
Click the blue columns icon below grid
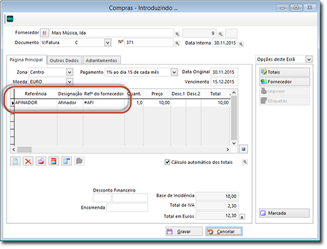point(67,161)
